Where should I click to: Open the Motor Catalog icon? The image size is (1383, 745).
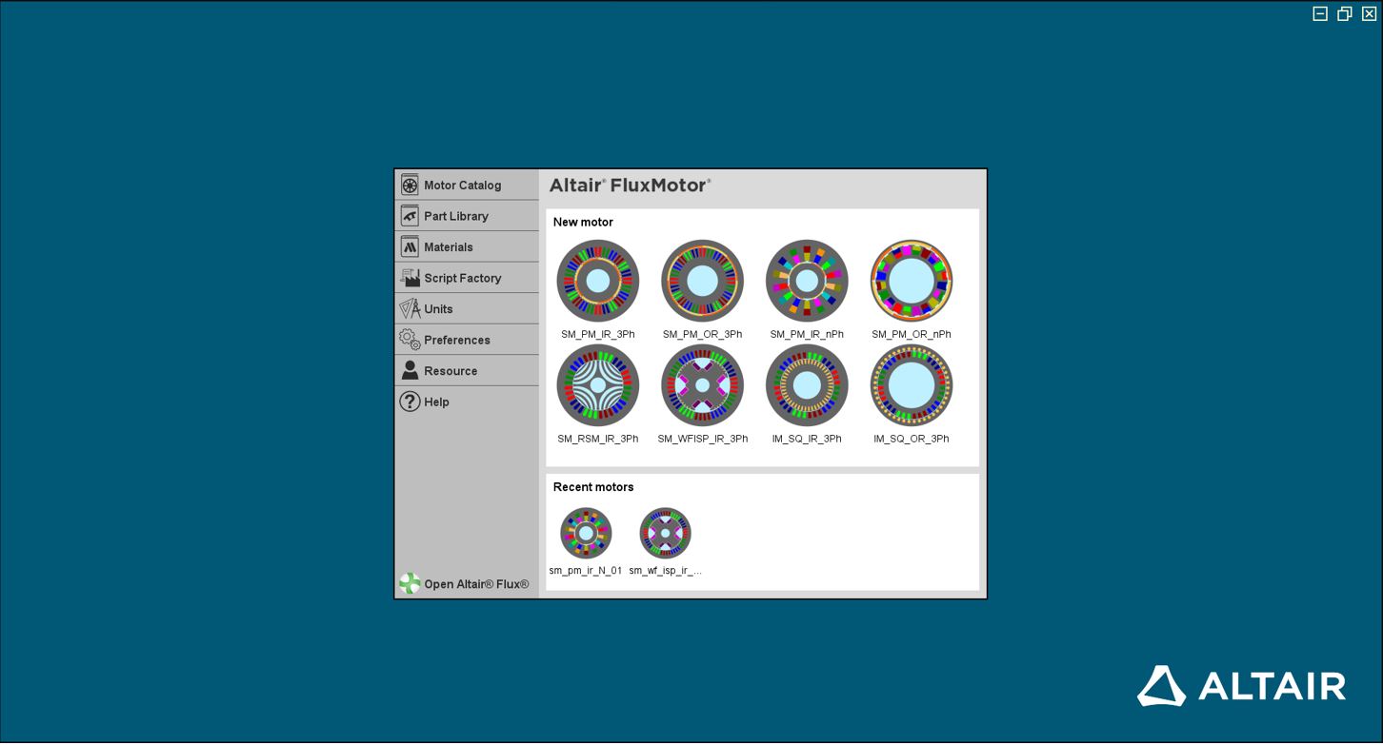410,185
